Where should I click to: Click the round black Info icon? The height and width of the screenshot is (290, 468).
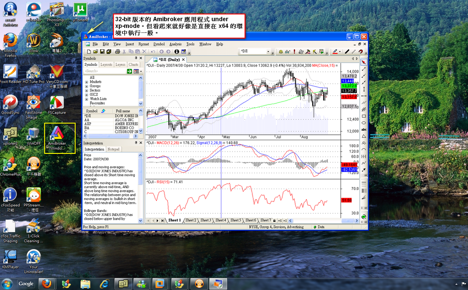coord(177,52)
